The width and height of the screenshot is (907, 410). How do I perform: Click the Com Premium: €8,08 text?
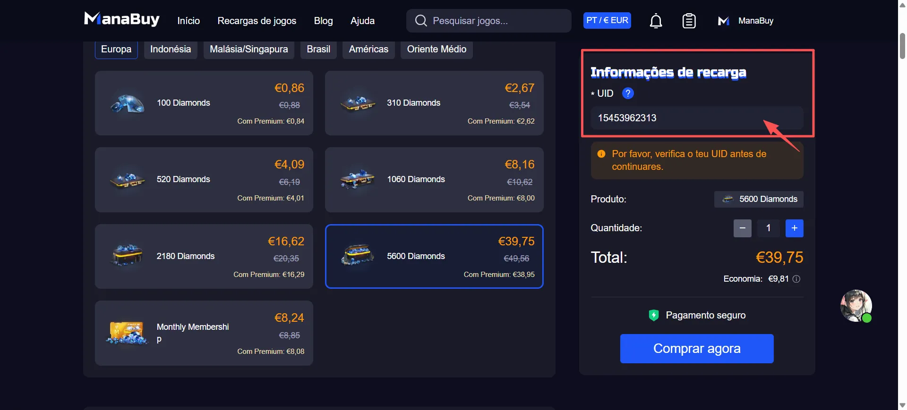(271, 351)
